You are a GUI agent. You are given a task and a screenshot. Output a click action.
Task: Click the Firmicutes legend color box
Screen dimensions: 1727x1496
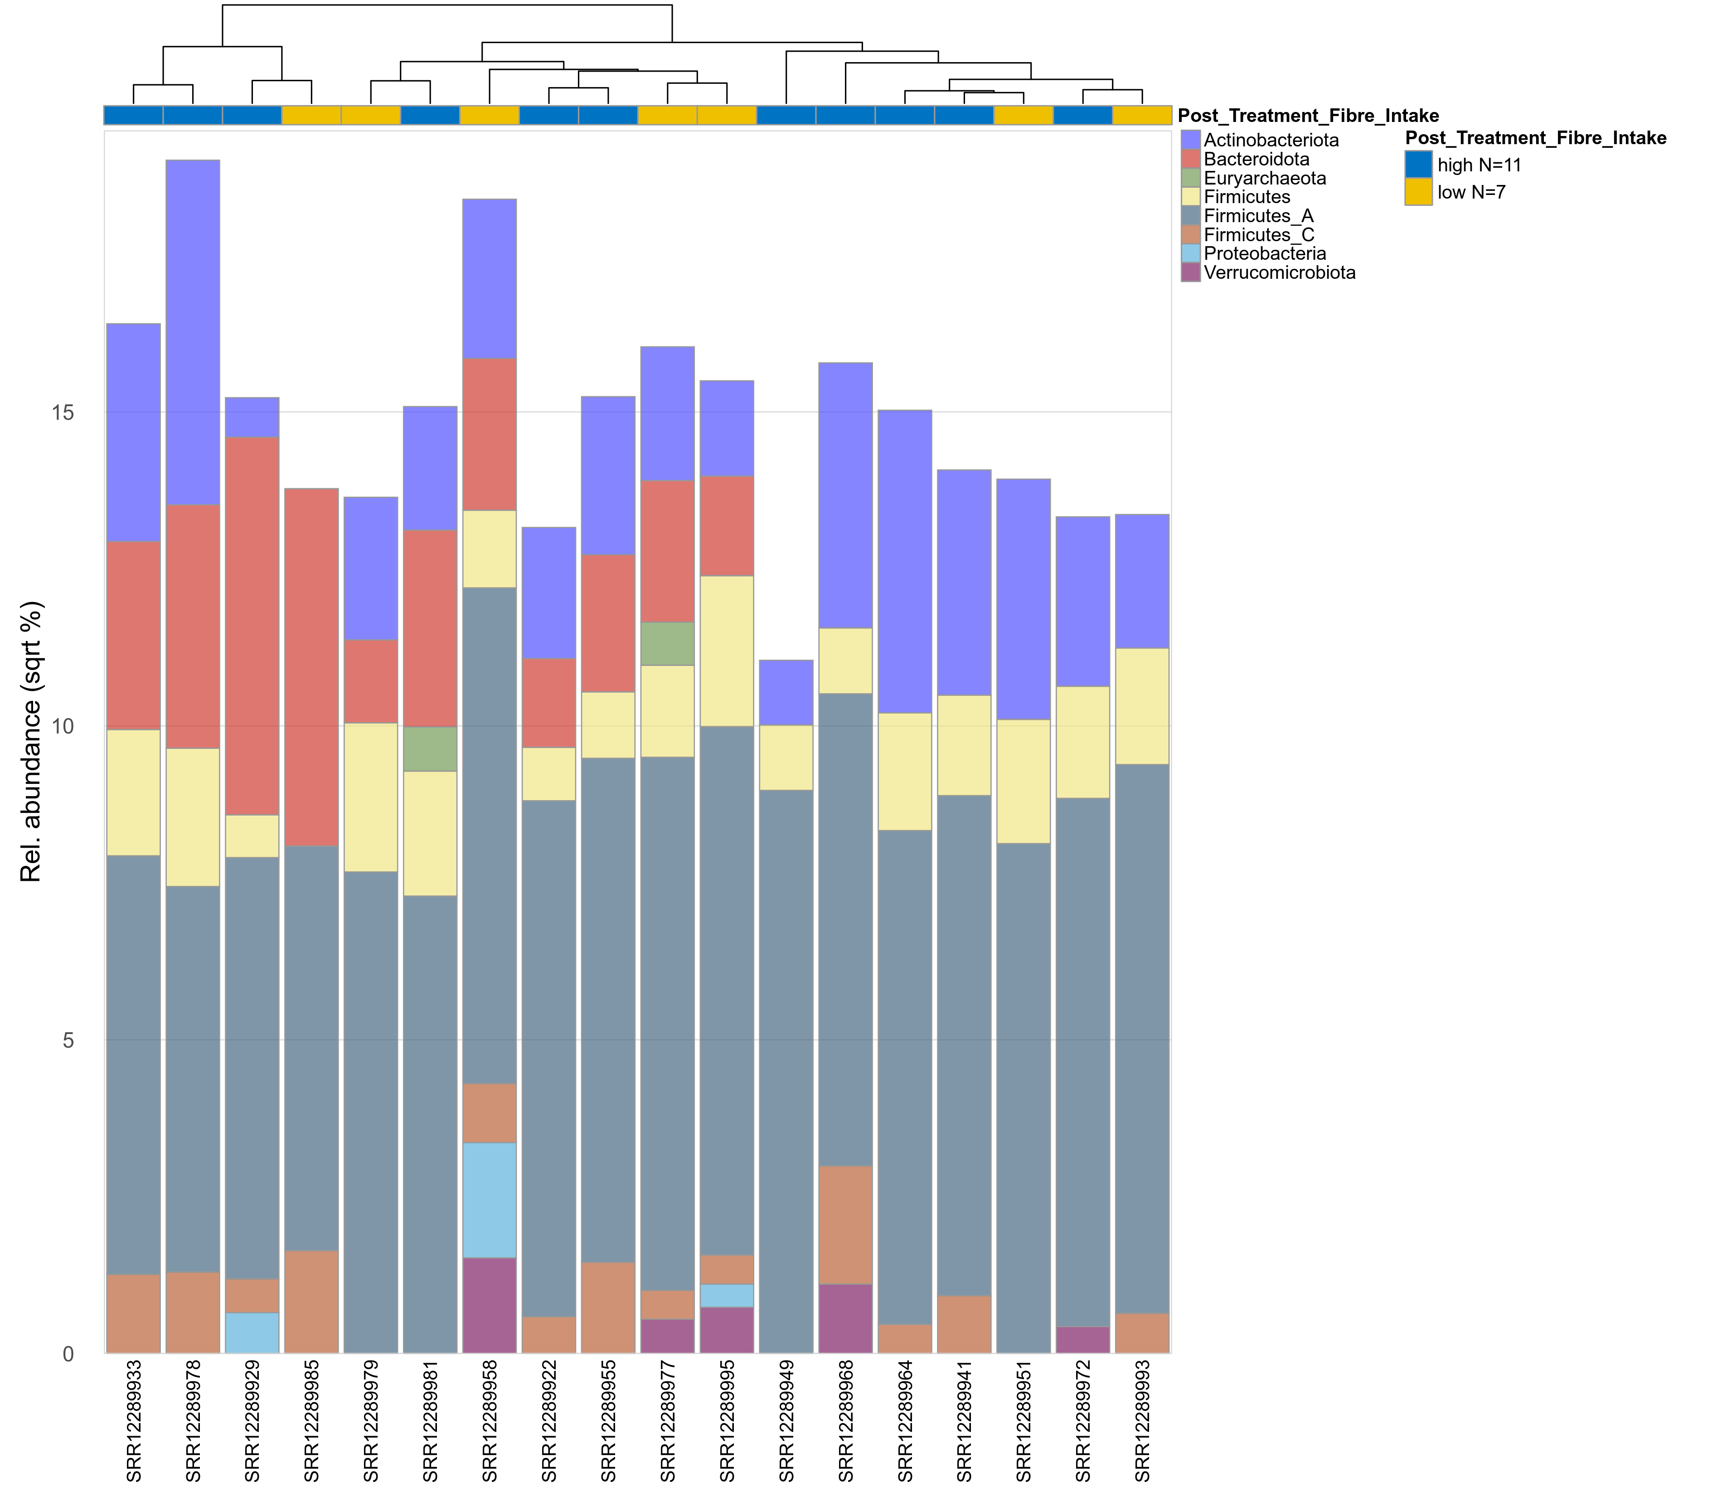tap(1190, 197)
